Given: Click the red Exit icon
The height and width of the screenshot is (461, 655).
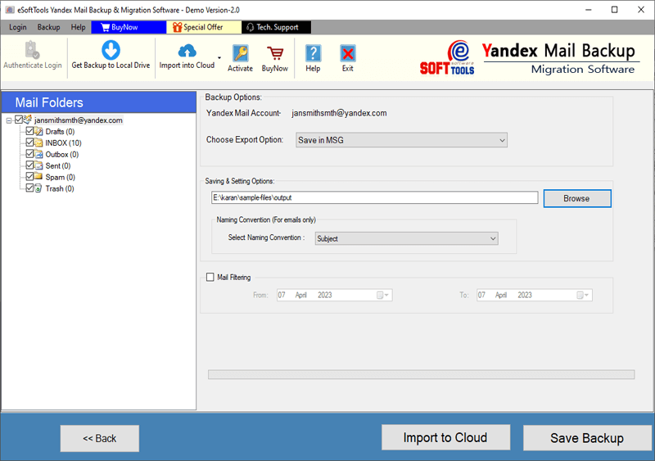Looking at the screenshot, I should pyautogui.click(x=347, y=53).
